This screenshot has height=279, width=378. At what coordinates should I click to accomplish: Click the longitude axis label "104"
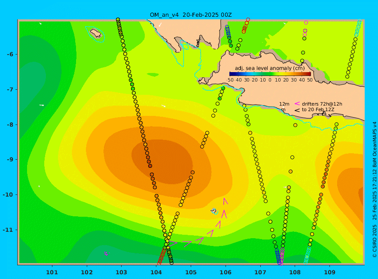pyautogui.click(x=156, y=273)
